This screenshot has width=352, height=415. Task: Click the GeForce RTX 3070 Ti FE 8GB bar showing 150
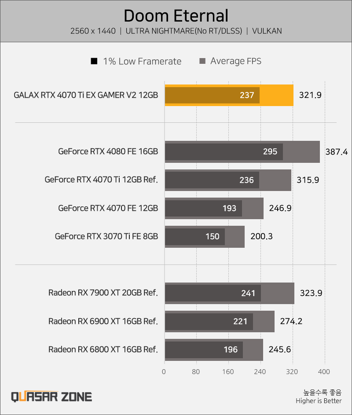tap(195, 237)
